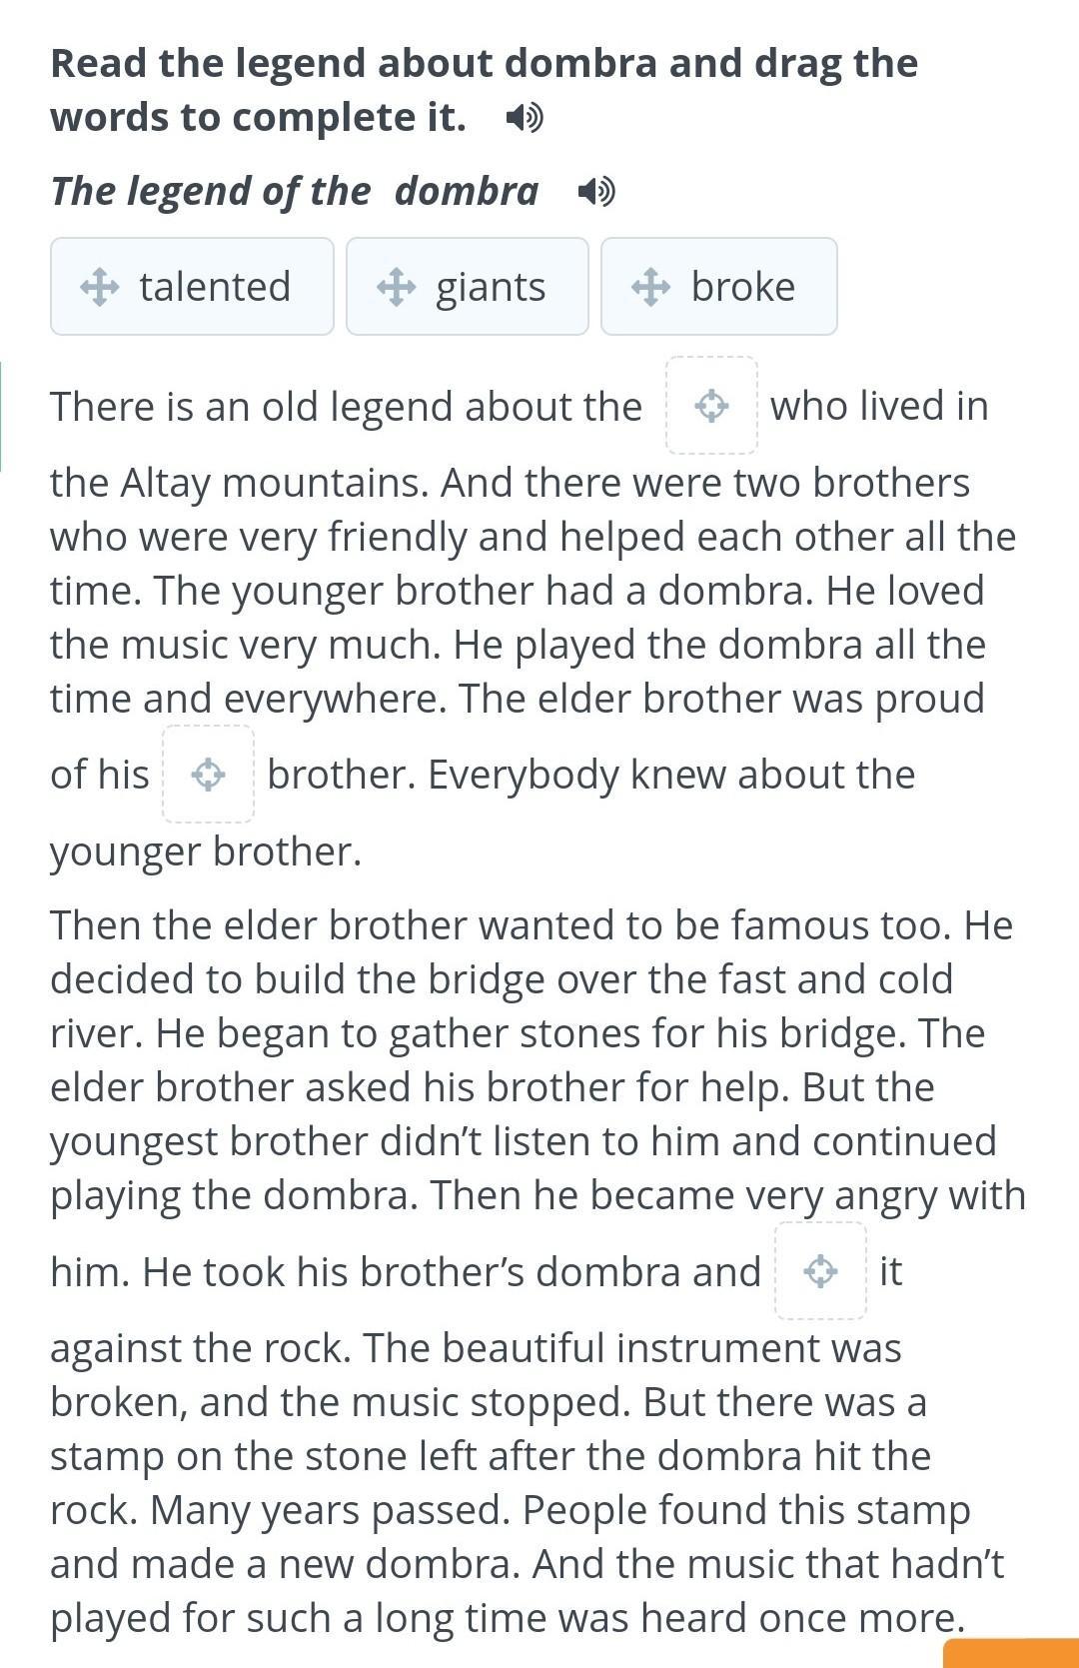Play audio for 'The legend of the dombra' title
This screenshot has height=1668, width=1079.
596,191
